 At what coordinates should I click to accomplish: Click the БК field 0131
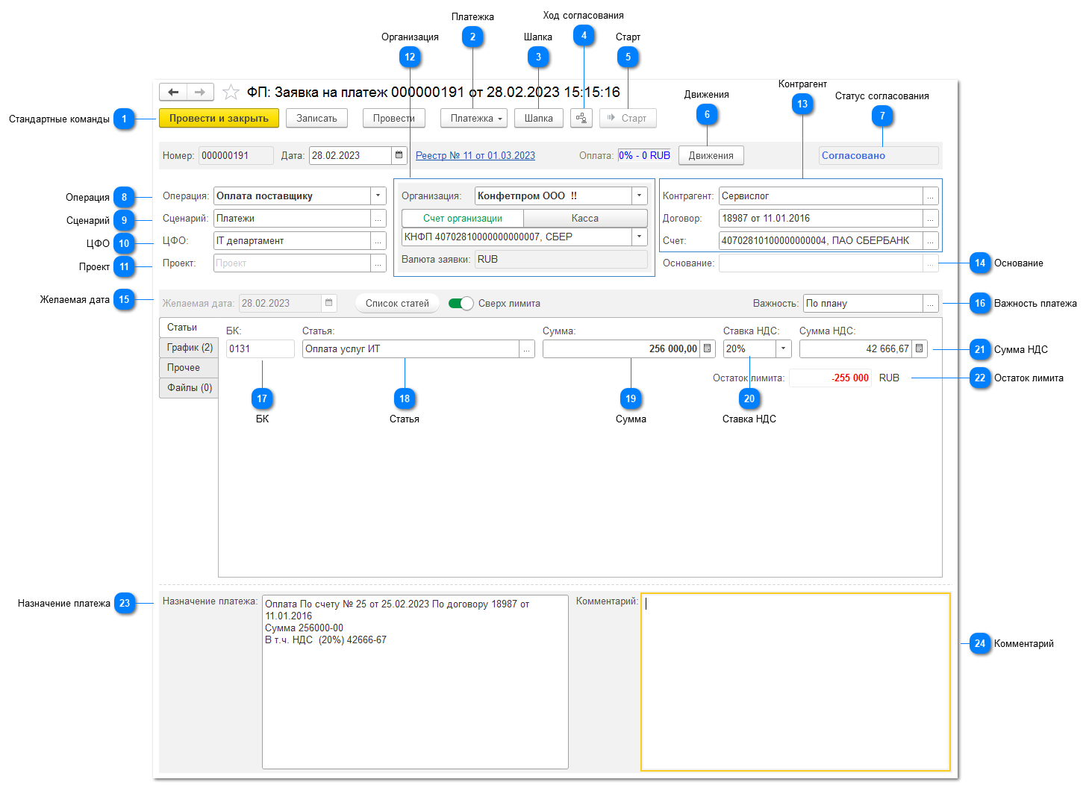pyautogui.click(x=260, y=348)
